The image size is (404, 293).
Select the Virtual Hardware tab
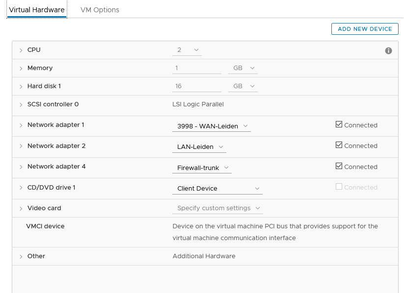(37, 10)
